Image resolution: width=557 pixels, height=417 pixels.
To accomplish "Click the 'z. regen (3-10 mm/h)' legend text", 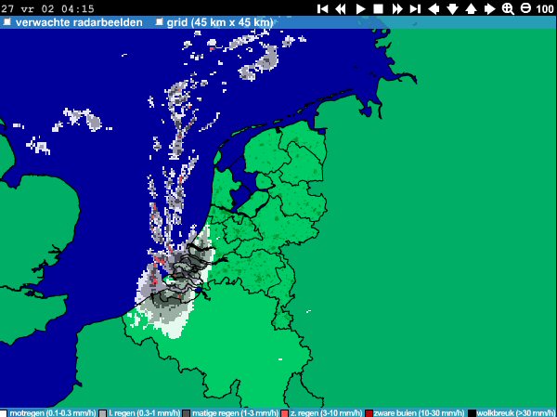I will pos(326,413).
